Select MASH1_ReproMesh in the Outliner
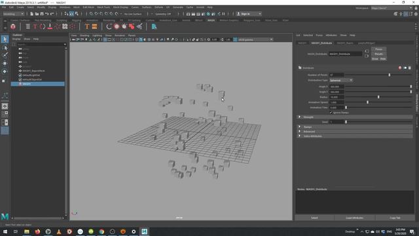The height and width of the screenshot is (236, 419). 33,71
